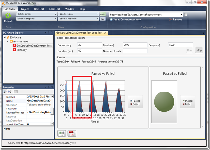The width and height of the screenshot is (210, 150).
Task: Click the red X Remove icon
Action: tap(171, 20)
